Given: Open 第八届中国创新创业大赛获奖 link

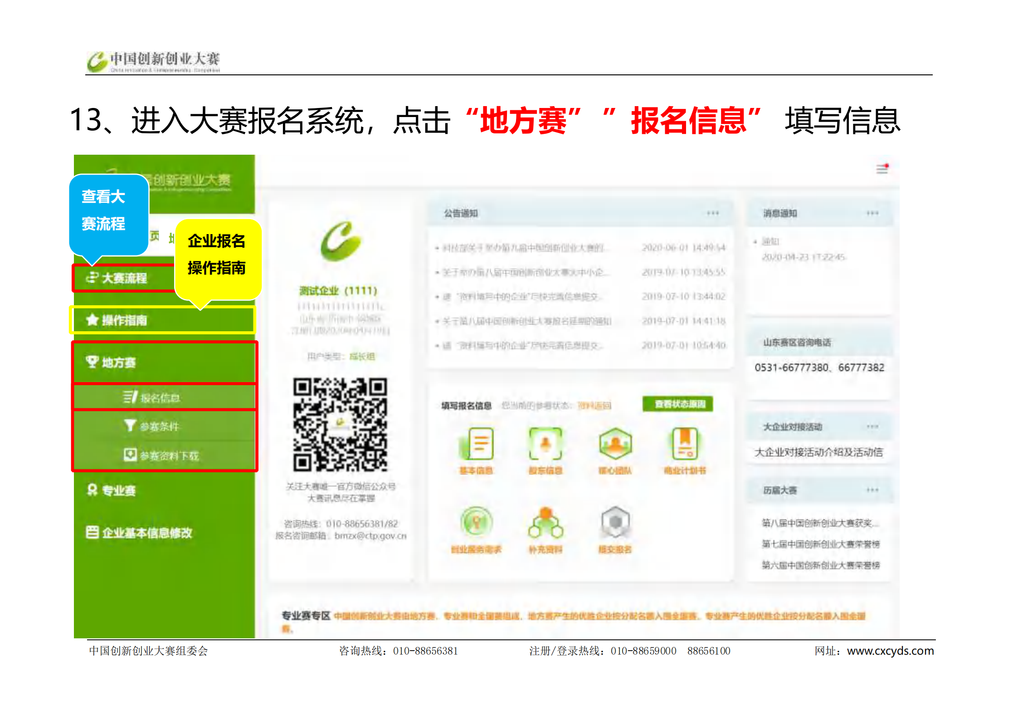Looking at the screenshot, I should 820,523.
